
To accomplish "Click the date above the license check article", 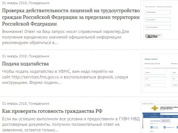I will 26,3.
